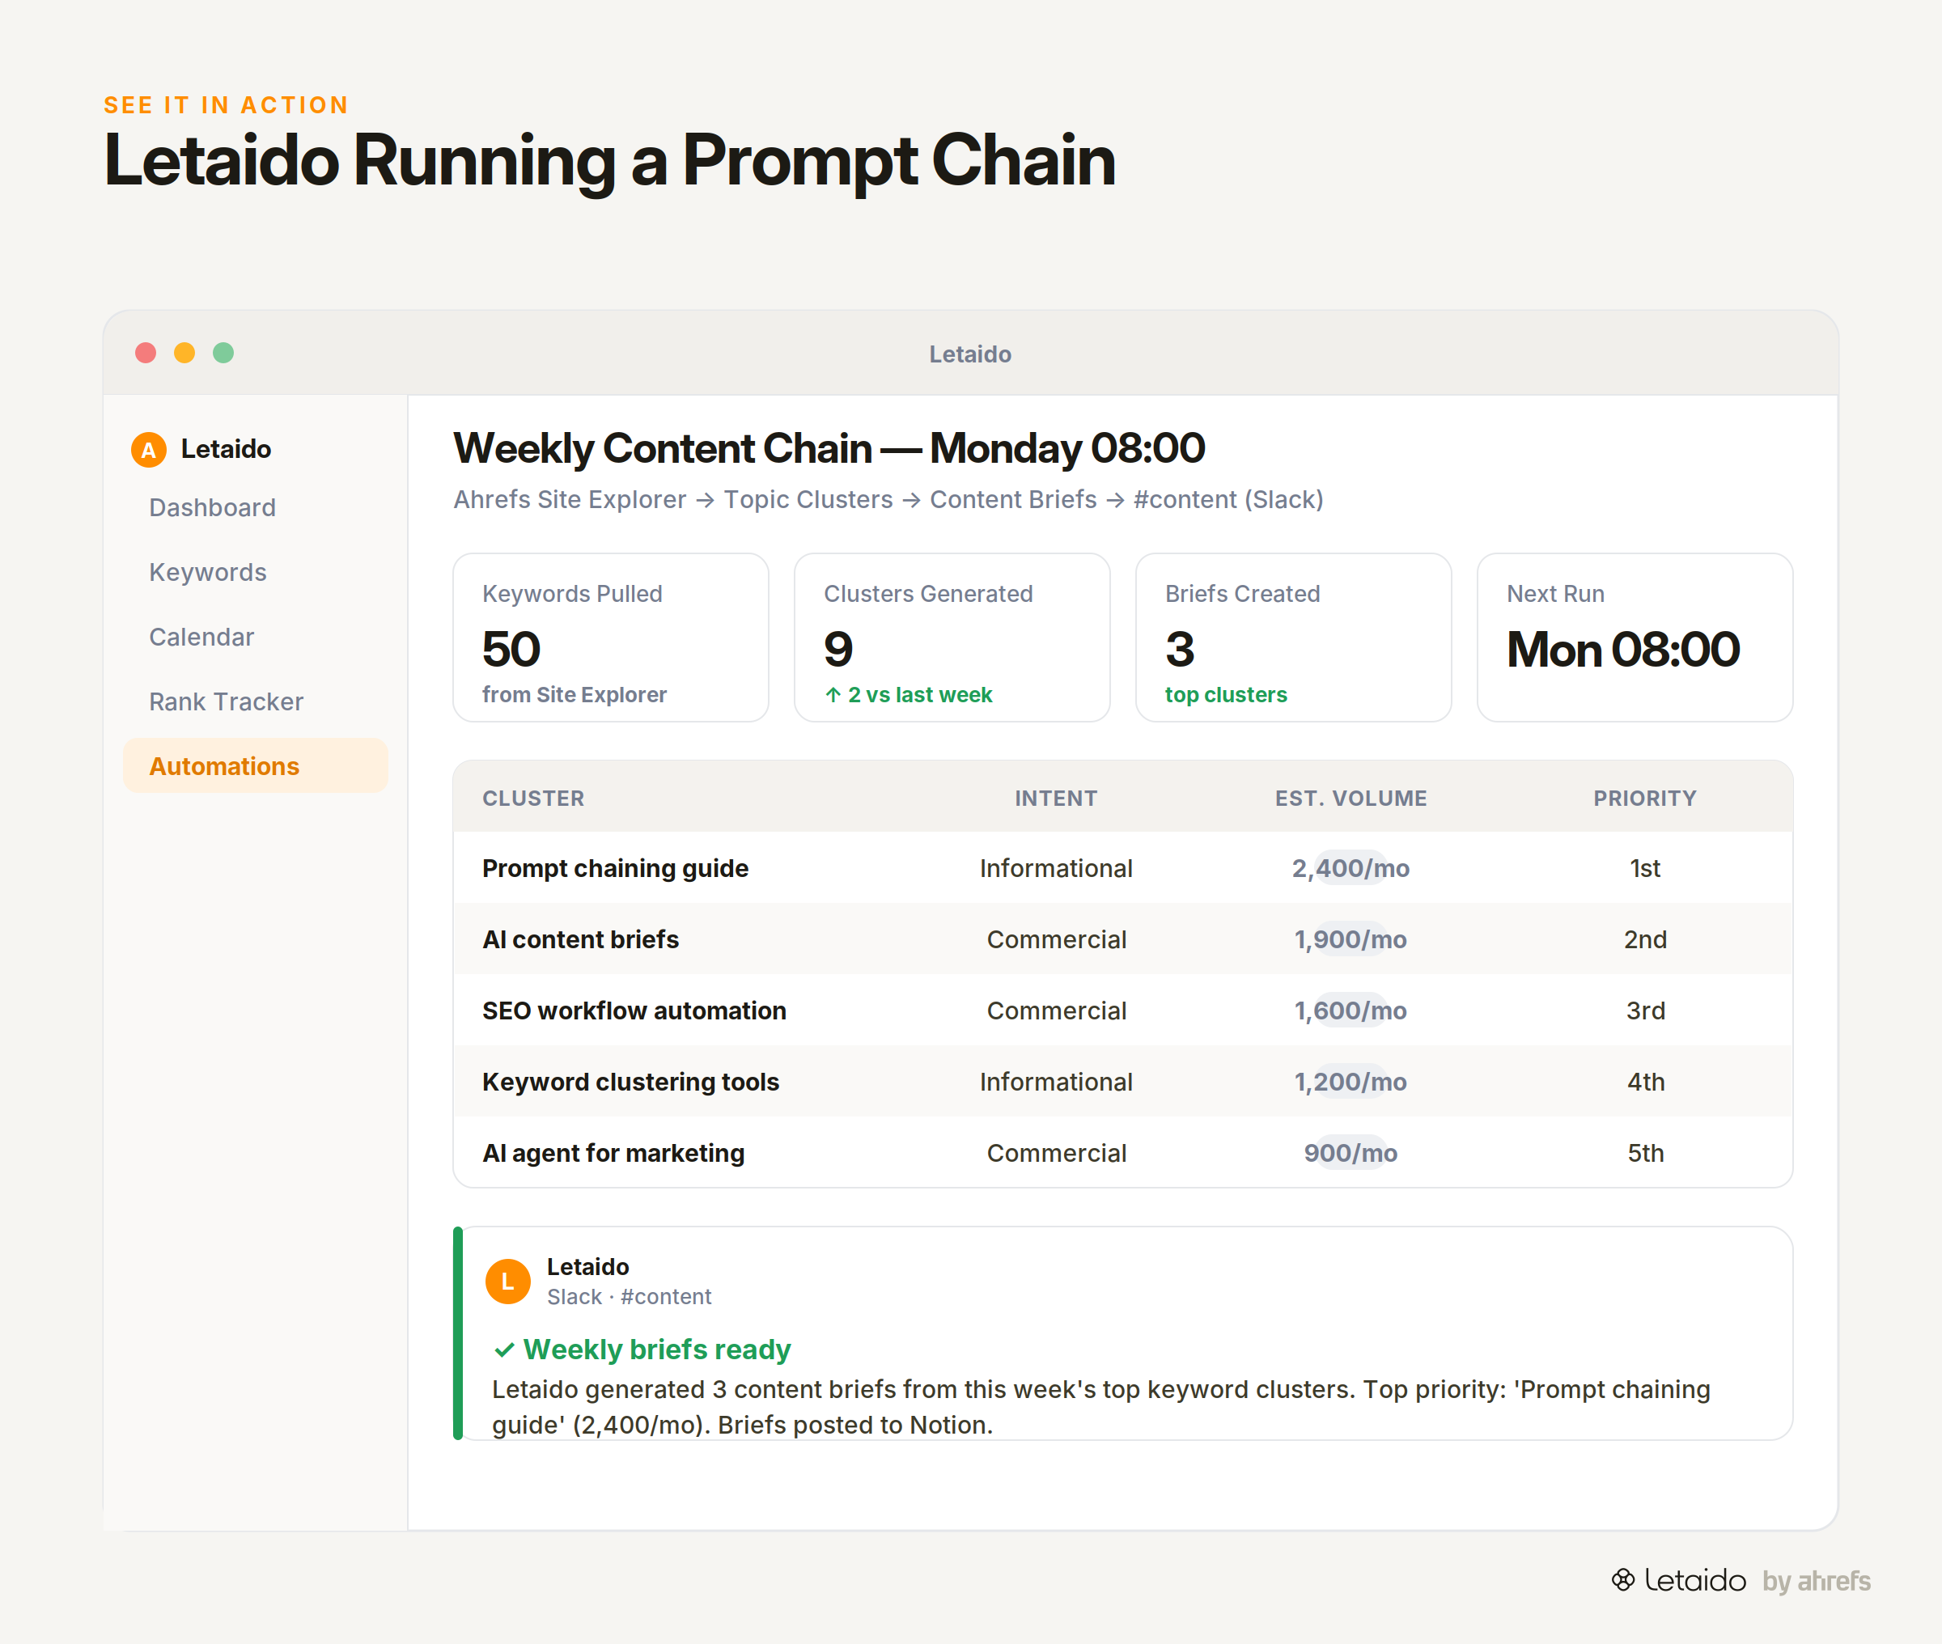Click the EST. VOLUME column header
The height and width of the screenshot is (1644, 1942).
(x=1351, y=799)
